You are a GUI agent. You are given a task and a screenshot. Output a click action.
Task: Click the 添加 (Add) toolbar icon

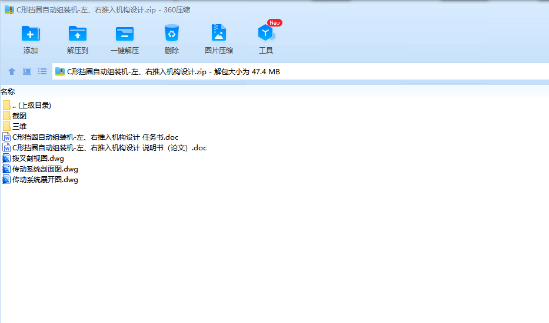pyautogui.click(x=31, y=34)
